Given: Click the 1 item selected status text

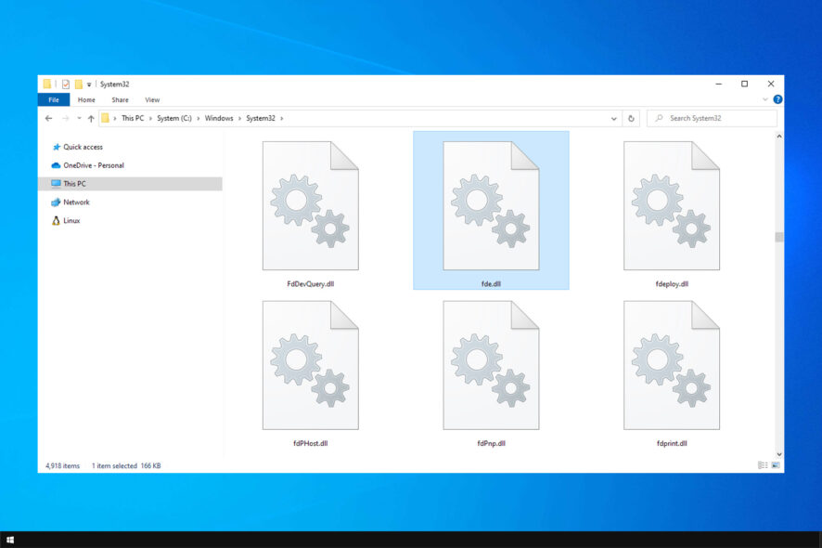Looking at the screenshot, I should pyautogui.click(x=114, y=465).
